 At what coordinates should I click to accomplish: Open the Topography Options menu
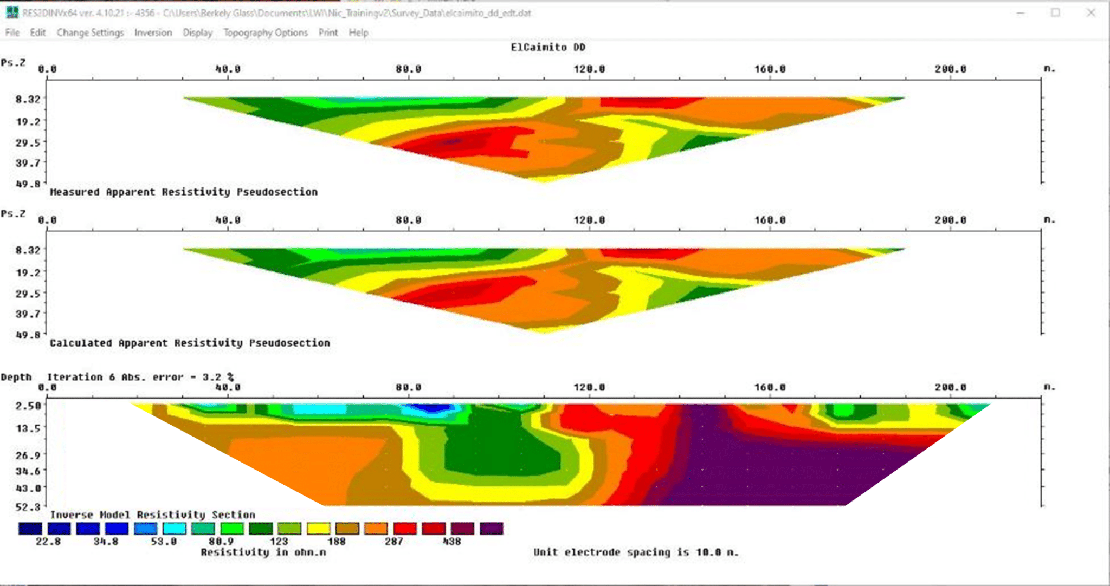(266, 32)
